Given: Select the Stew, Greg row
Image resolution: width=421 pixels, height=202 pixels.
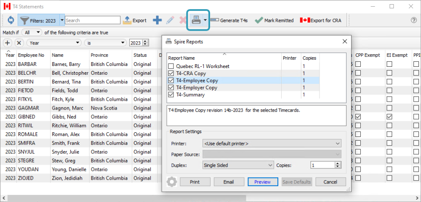Looking at the screenshot, I should (80, 161).
